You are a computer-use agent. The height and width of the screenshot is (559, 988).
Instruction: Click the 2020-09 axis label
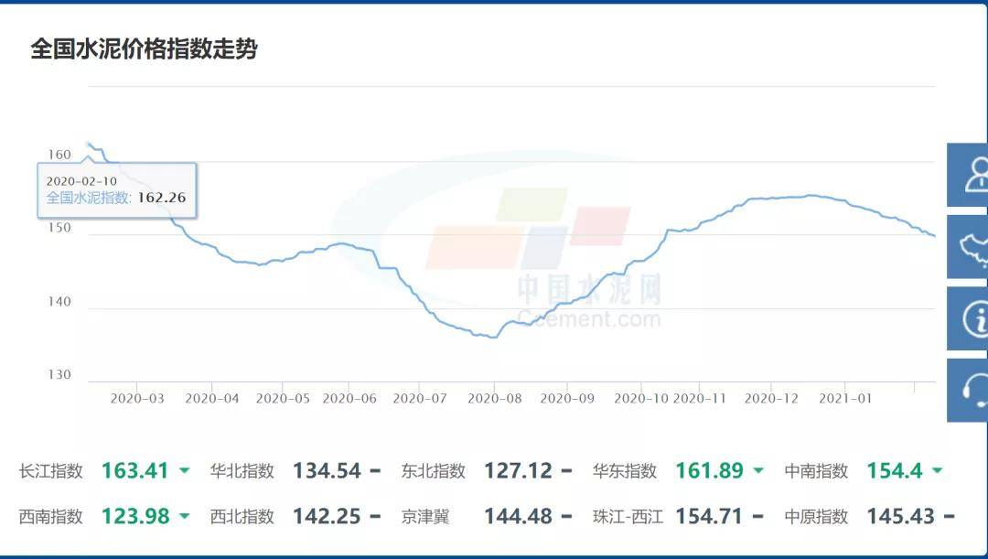(567, 399)
